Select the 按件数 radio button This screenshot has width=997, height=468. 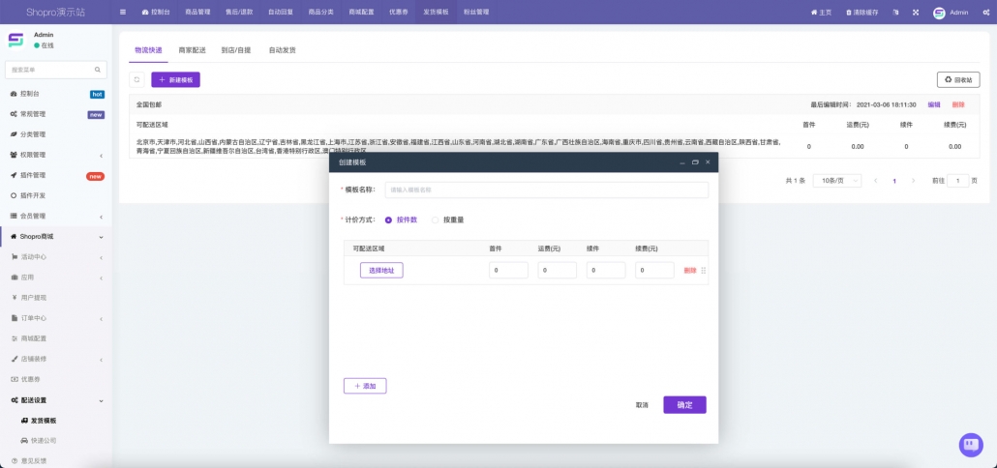(388, 220)
